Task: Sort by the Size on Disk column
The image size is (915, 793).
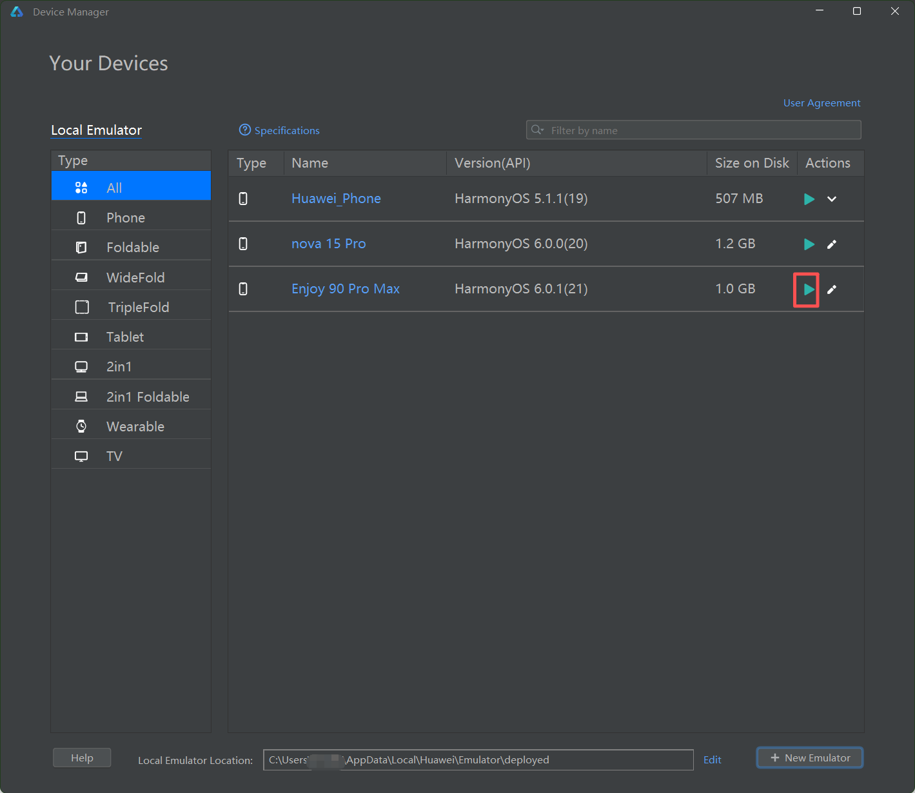Action: pos(752,163)
